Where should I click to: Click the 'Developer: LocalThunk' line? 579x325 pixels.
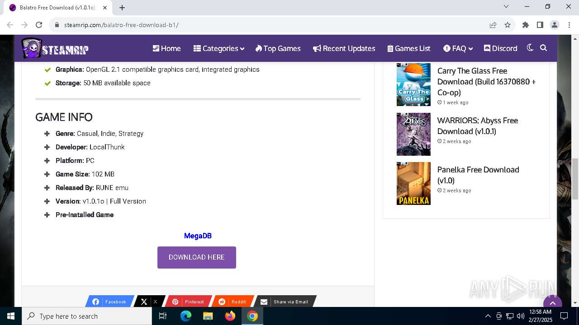[90, 147]
